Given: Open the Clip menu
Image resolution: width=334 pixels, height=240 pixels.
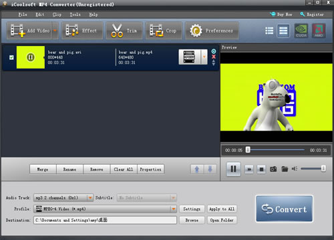Looking at the screenshot, I should 57,15.
